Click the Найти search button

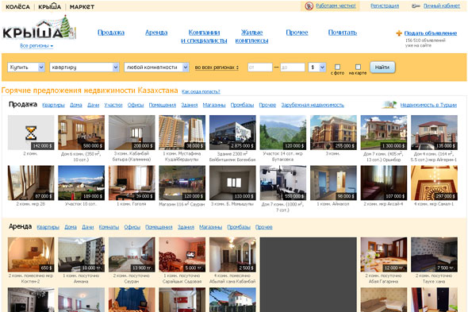[x=382, y=67]
